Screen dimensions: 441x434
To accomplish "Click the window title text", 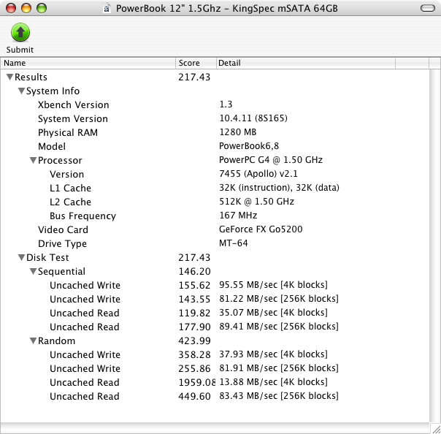I will click(226, 8).
